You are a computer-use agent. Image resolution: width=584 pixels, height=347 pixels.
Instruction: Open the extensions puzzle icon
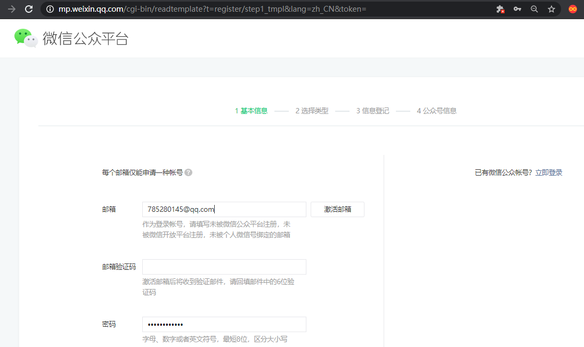(500, 9)
